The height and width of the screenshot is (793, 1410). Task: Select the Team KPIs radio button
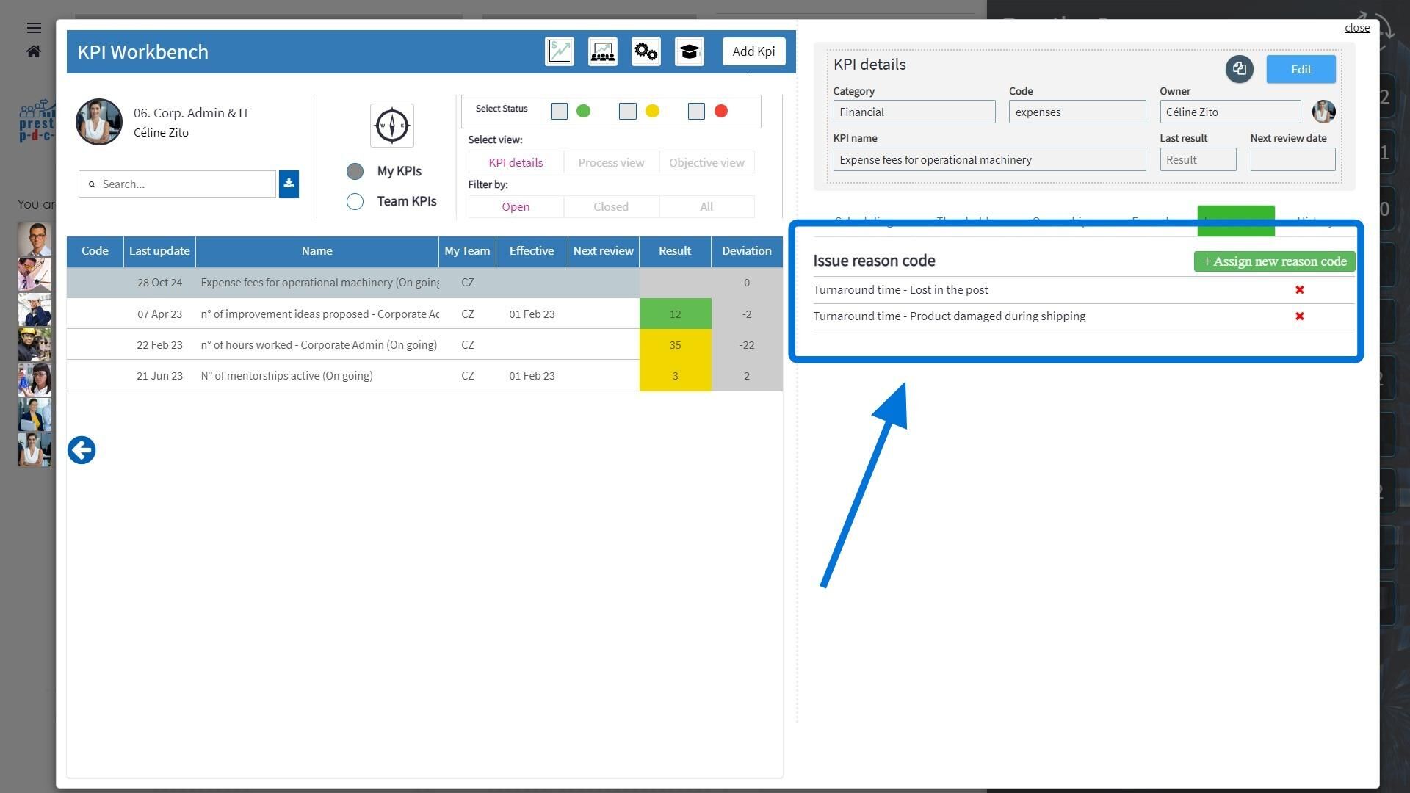pyautogui.click(x=355, y=201)
